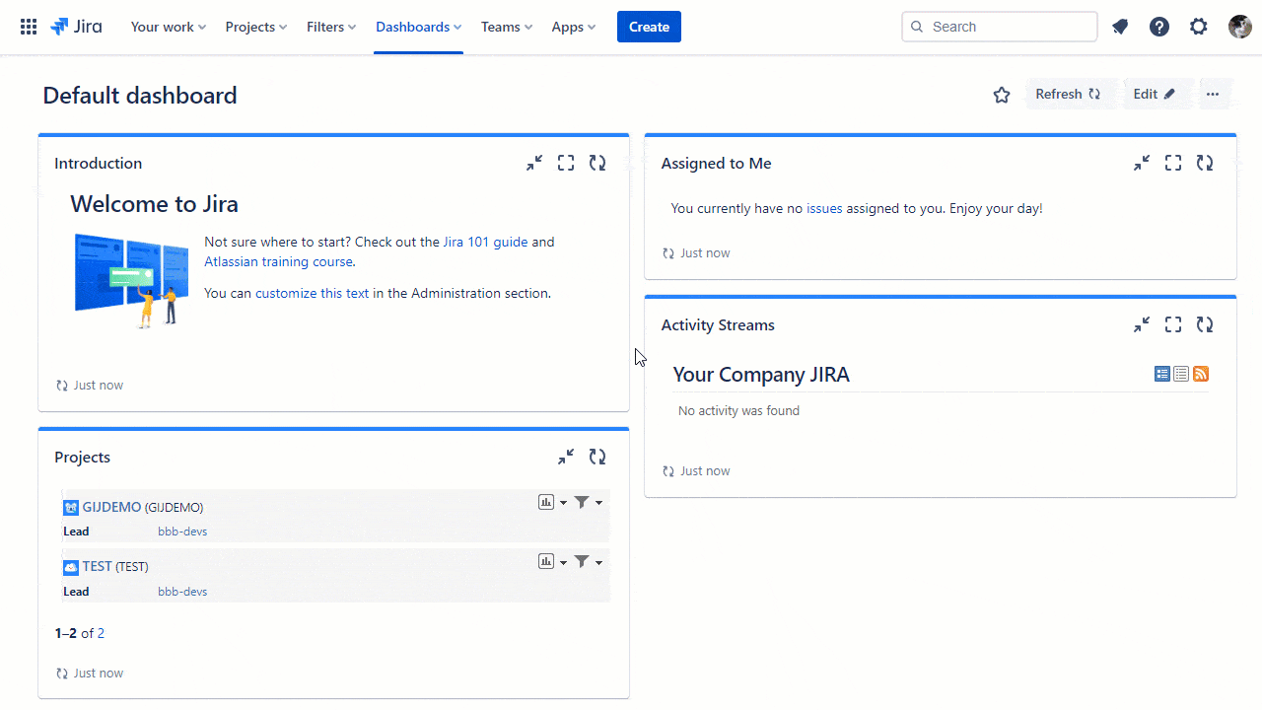Follow the customize this text link

tap(312, 293)
